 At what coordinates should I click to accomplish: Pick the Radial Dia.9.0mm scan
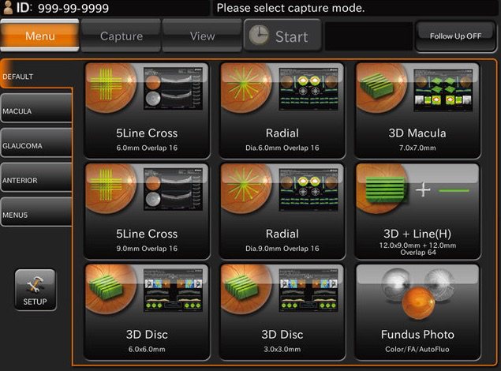(282, 212)
